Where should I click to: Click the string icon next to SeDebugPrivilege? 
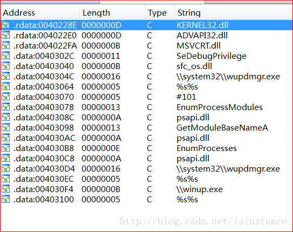(5, 56)
